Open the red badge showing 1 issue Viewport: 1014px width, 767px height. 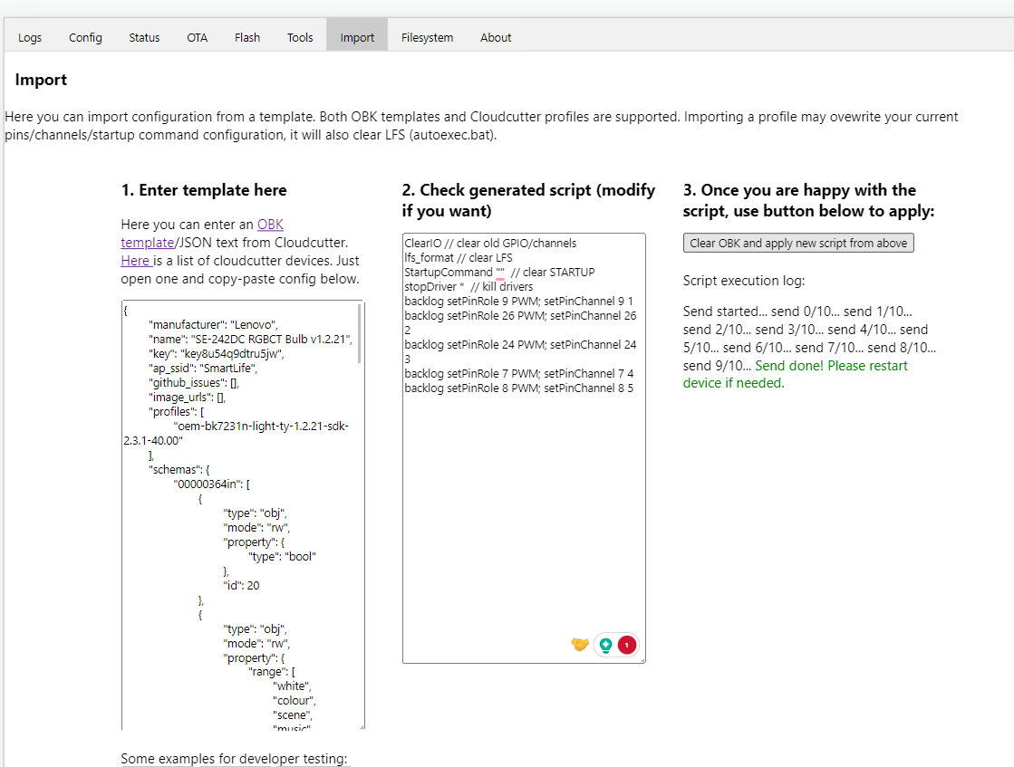click(627, 645)
